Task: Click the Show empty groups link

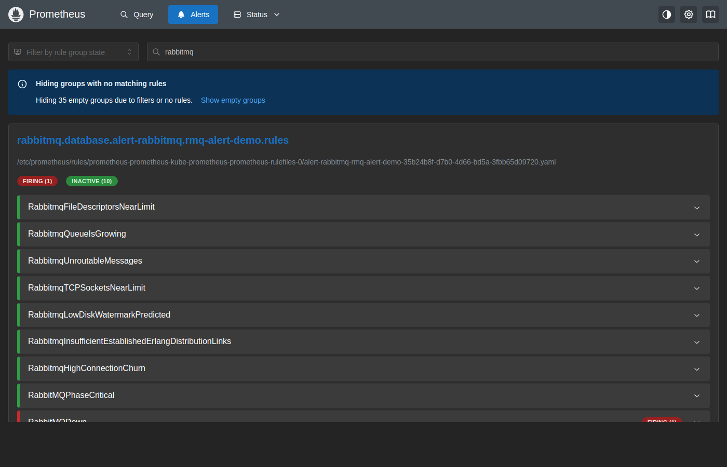Action: [x=233, y=100]
